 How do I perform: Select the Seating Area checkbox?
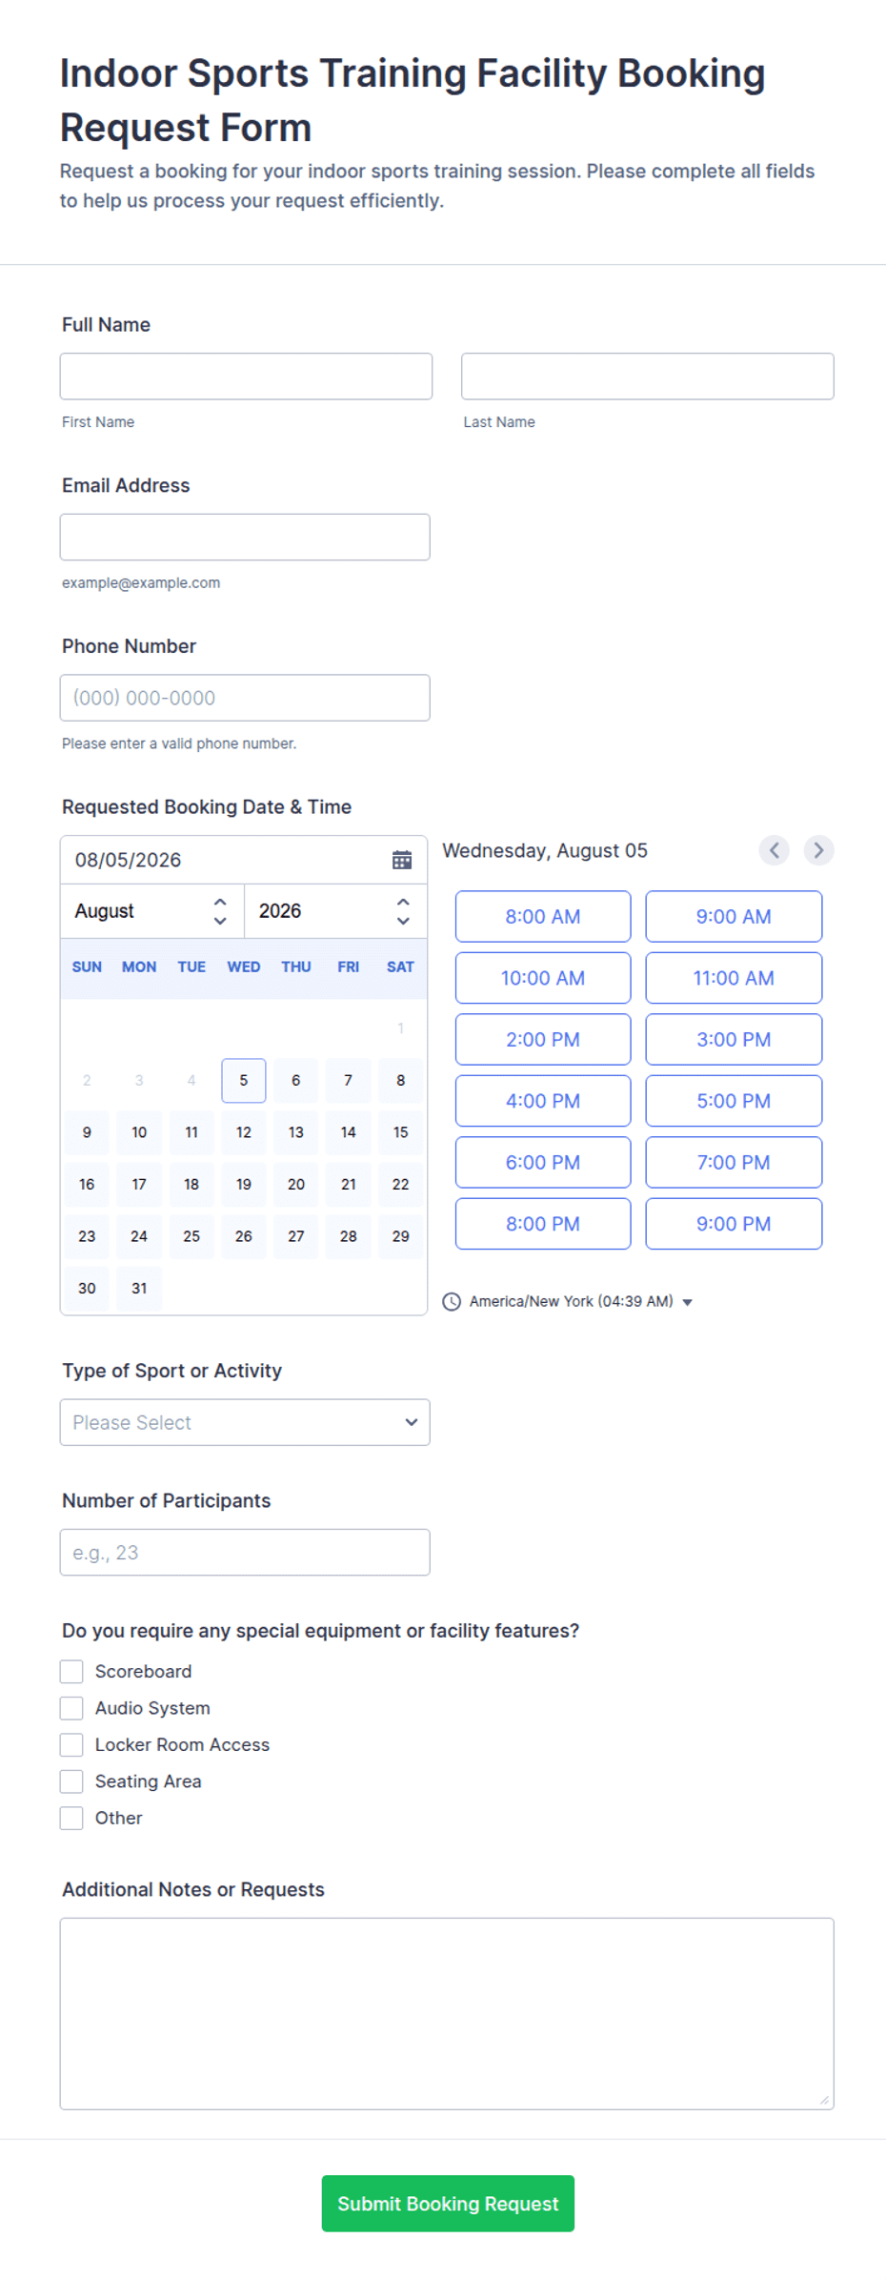coord(71,1781)
